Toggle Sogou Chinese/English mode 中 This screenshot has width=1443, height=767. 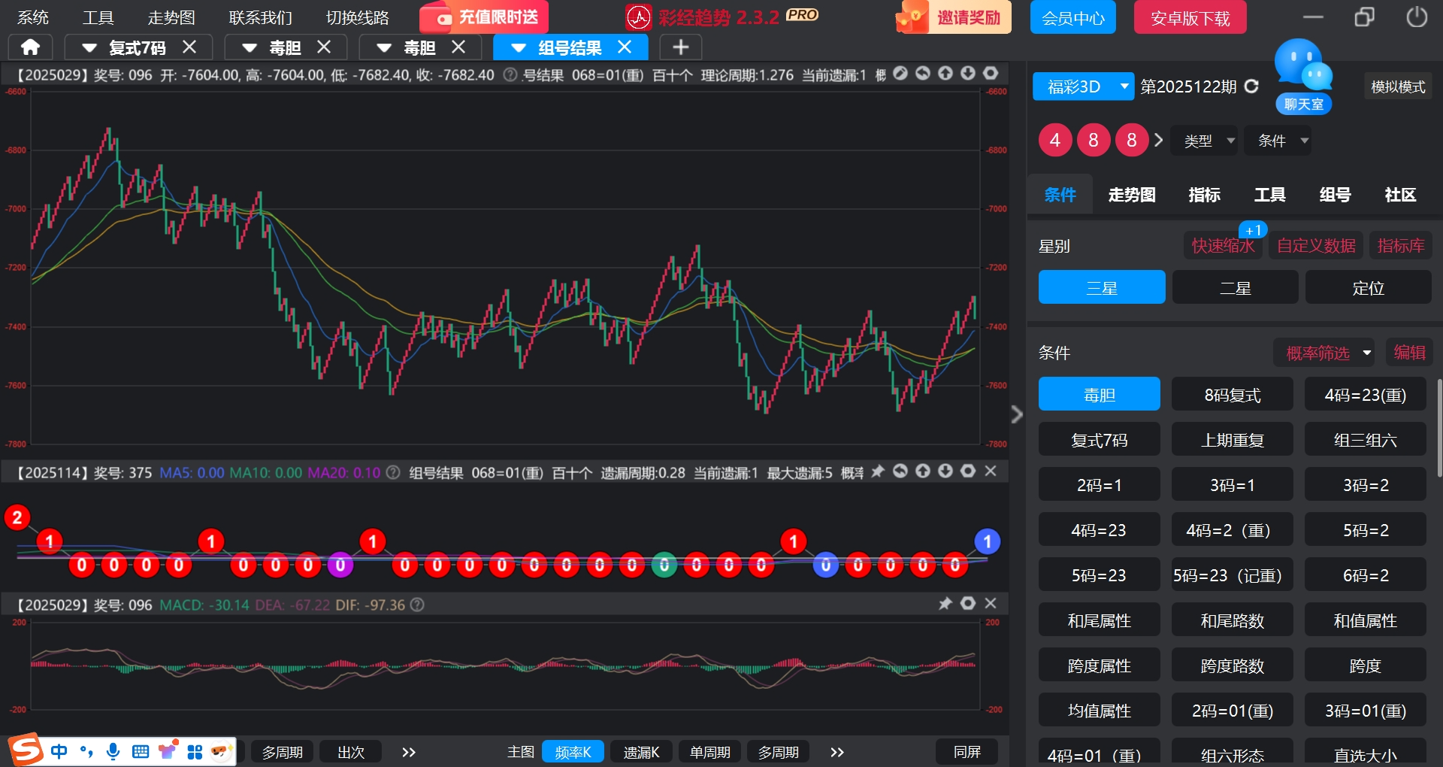pos(59,751)
